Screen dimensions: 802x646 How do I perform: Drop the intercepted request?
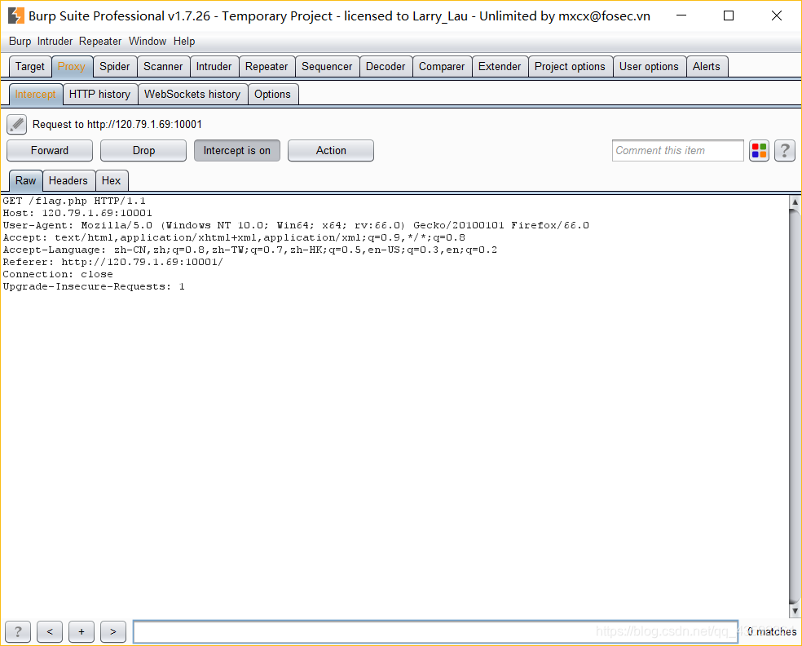[143, 151]
